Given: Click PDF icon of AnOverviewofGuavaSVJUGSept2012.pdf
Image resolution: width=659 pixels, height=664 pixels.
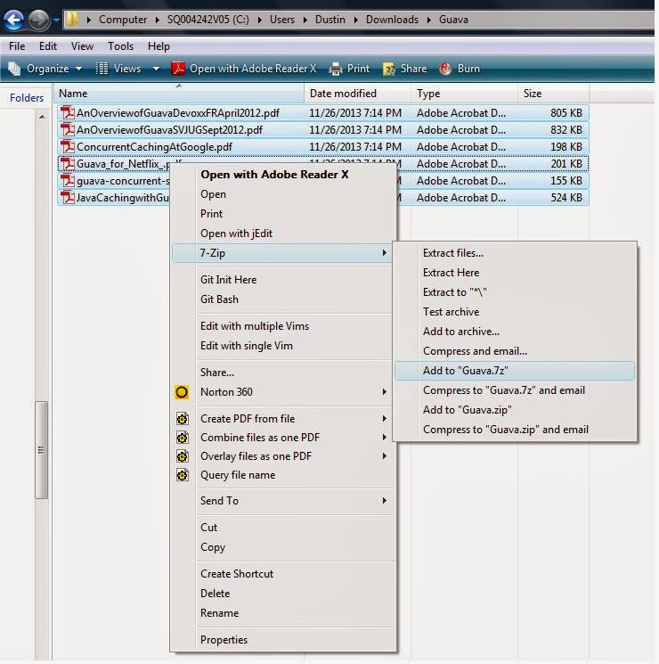Looking at the screenshot, I should coord(68,129).
